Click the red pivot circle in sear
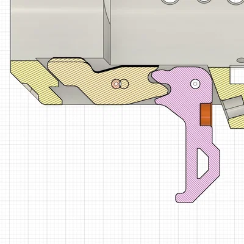The height and width of the screenshot is (244, 244). [116, 84]
